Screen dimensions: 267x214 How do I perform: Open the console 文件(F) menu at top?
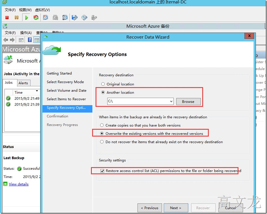tap(10, 10)
